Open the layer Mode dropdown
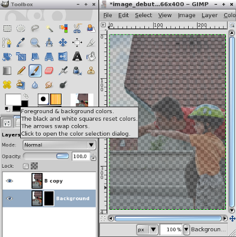The image size is (236, 237). (x=60, y=145)
